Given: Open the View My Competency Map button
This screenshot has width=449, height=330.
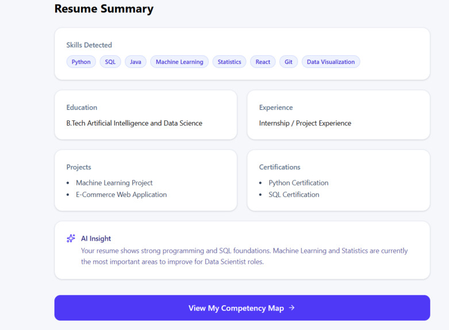Looking at the screenshot, I should pyautogui.click(x=242, y=308).
